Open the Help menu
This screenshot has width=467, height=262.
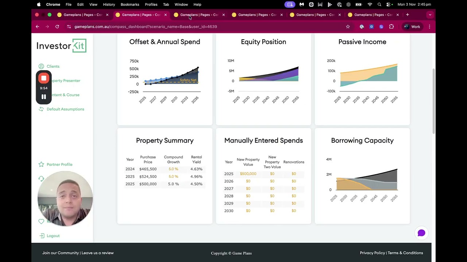(x=197, y=4)
